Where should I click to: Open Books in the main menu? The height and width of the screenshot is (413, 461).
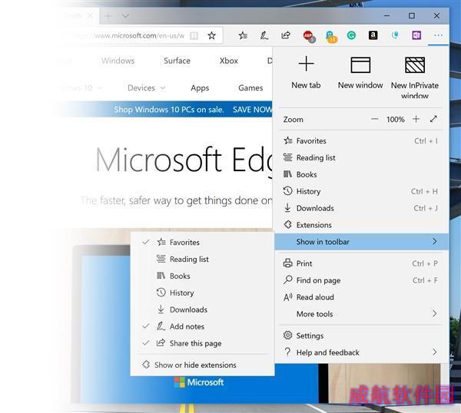(x=361, y=174)
